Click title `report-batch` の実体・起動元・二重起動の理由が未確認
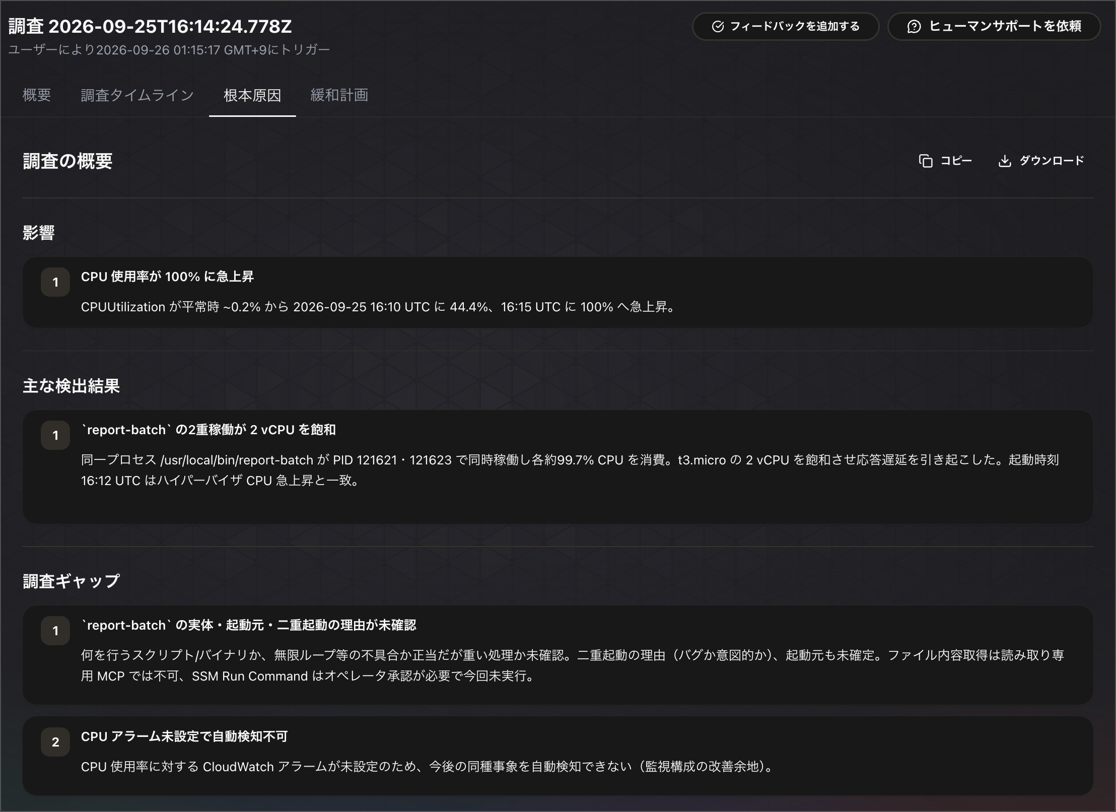Image resolution: width=1116 pixels, height=812 pixels. (249, 625)
